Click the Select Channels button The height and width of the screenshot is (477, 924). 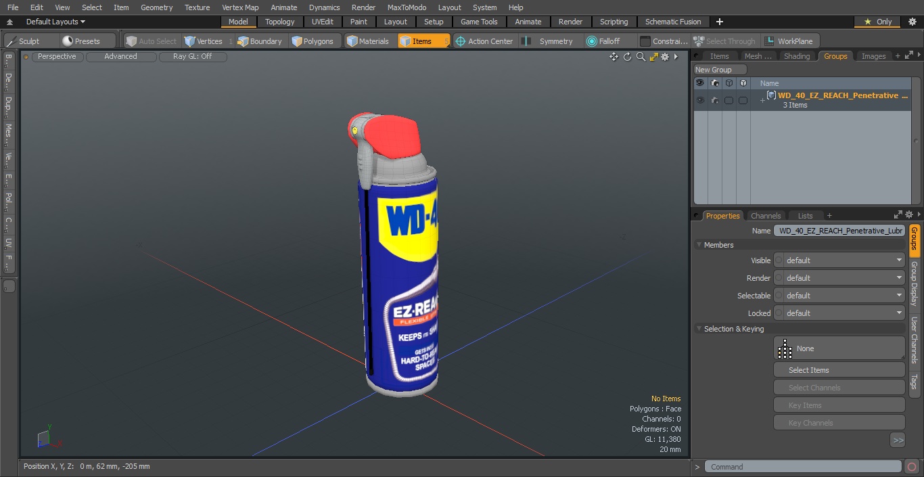coord(839,388)
